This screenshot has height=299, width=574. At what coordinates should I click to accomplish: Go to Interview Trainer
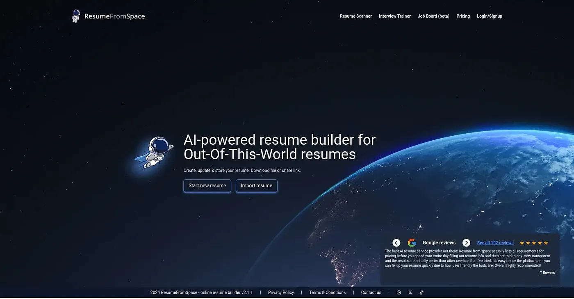395,16
